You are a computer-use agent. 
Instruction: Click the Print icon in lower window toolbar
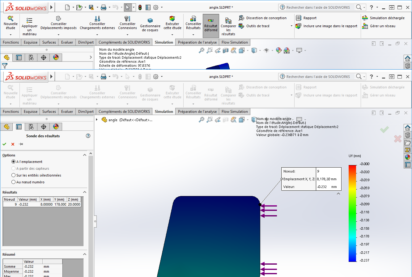coord(104,77)
